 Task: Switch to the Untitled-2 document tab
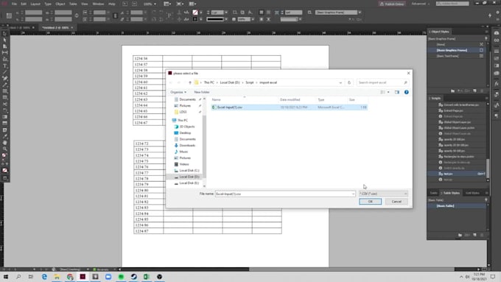point(55,27)
